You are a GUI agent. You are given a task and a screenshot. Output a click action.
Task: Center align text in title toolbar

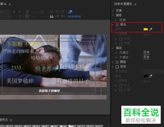tap(57, 11)
